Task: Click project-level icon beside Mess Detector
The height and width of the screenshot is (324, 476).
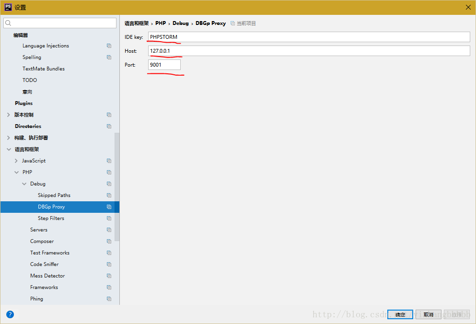Action: pyautogui.click(x=109, y=276)
